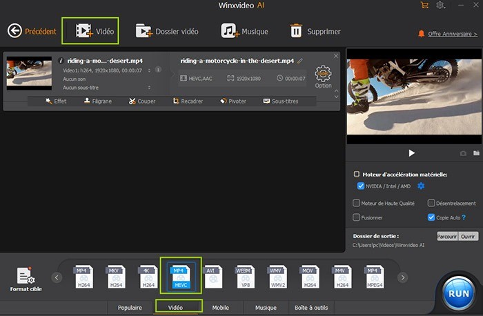This screenshot has width=483, height=316.
Task: Switch to Vidéo format tab
Action: click(175, 308)
